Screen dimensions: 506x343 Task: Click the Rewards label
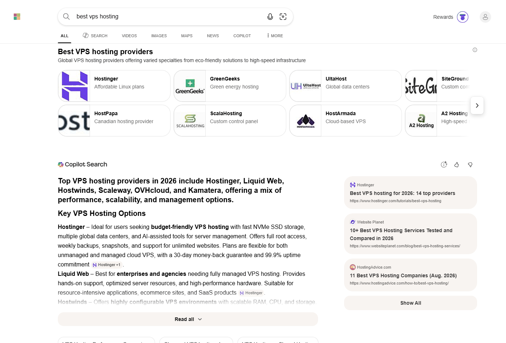443,17
